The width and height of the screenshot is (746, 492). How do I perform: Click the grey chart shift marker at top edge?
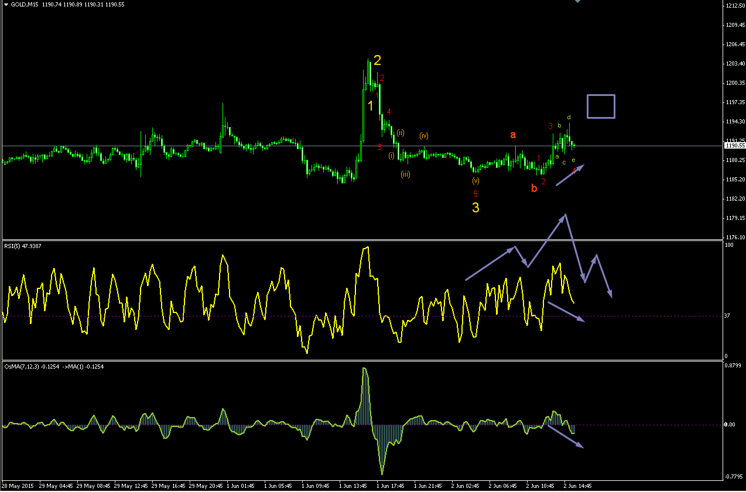(x=577, y=1)
